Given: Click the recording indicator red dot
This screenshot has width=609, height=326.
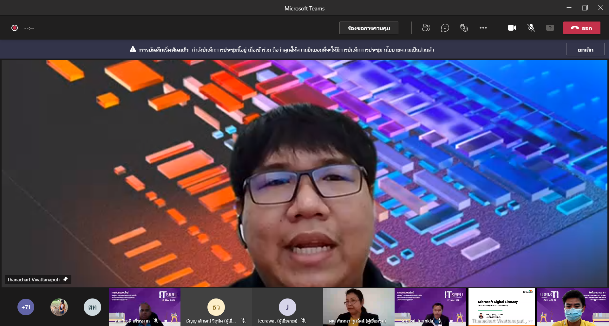Looking at the screenshot, I should click(15, 28).
